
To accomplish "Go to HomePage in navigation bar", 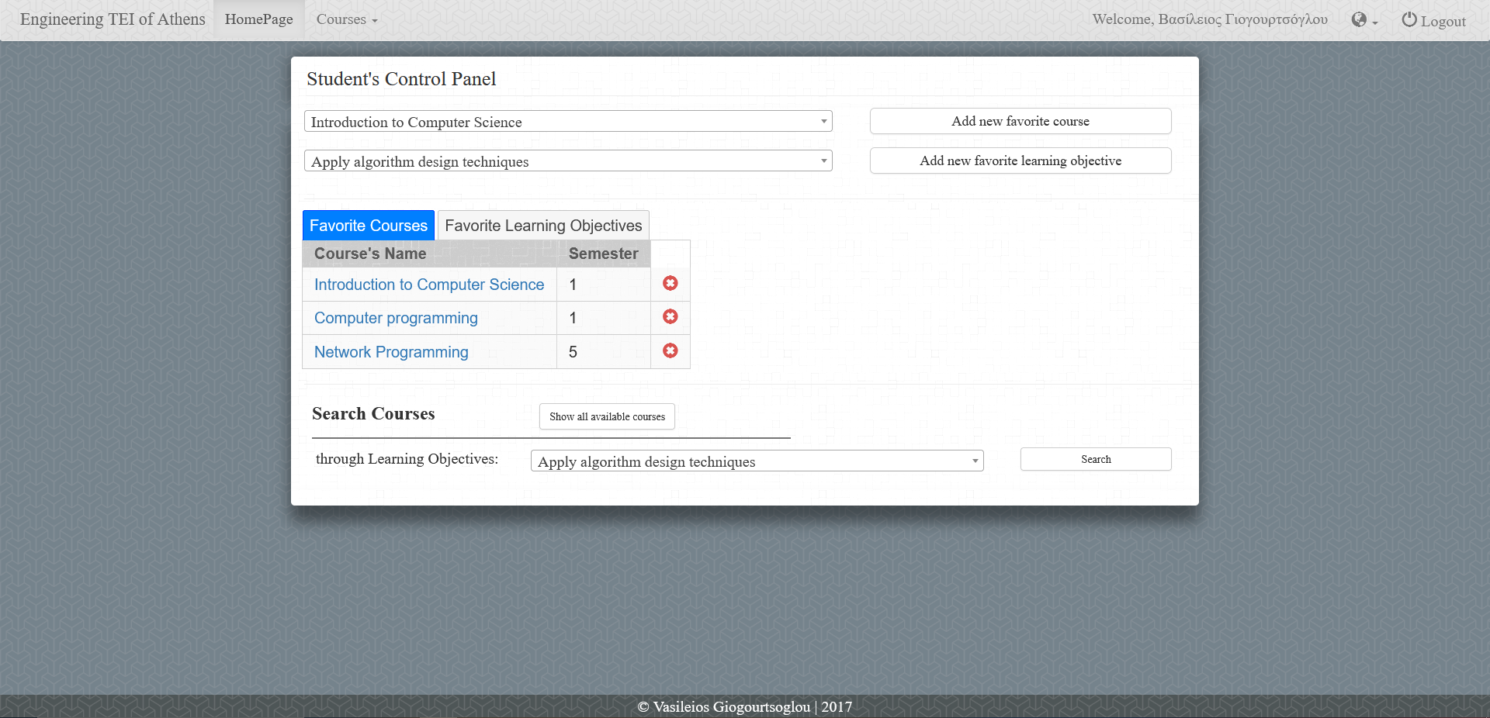I will 259,19.
